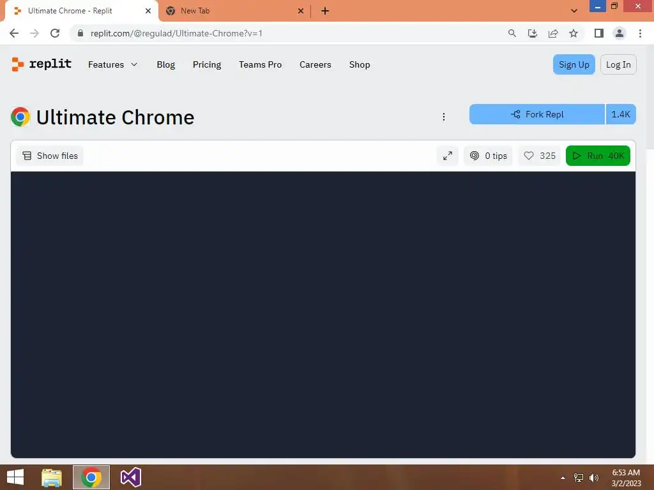Open the Shop link
Viewport: 654px width, 490px height.
pyautogui.click(x=360, y=64)
